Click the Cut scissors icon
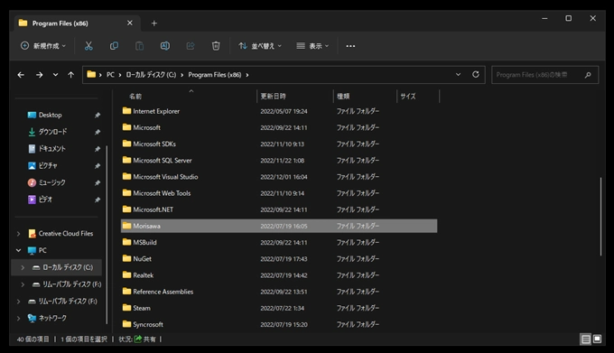This screenshot has width=614, height=353. [x=88, y=46]
